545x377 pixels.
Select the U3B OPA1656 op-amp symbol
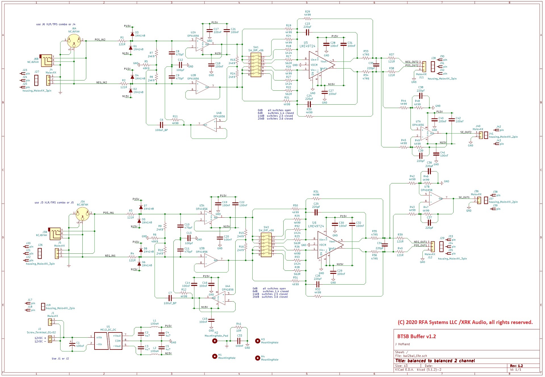(211, 260)
